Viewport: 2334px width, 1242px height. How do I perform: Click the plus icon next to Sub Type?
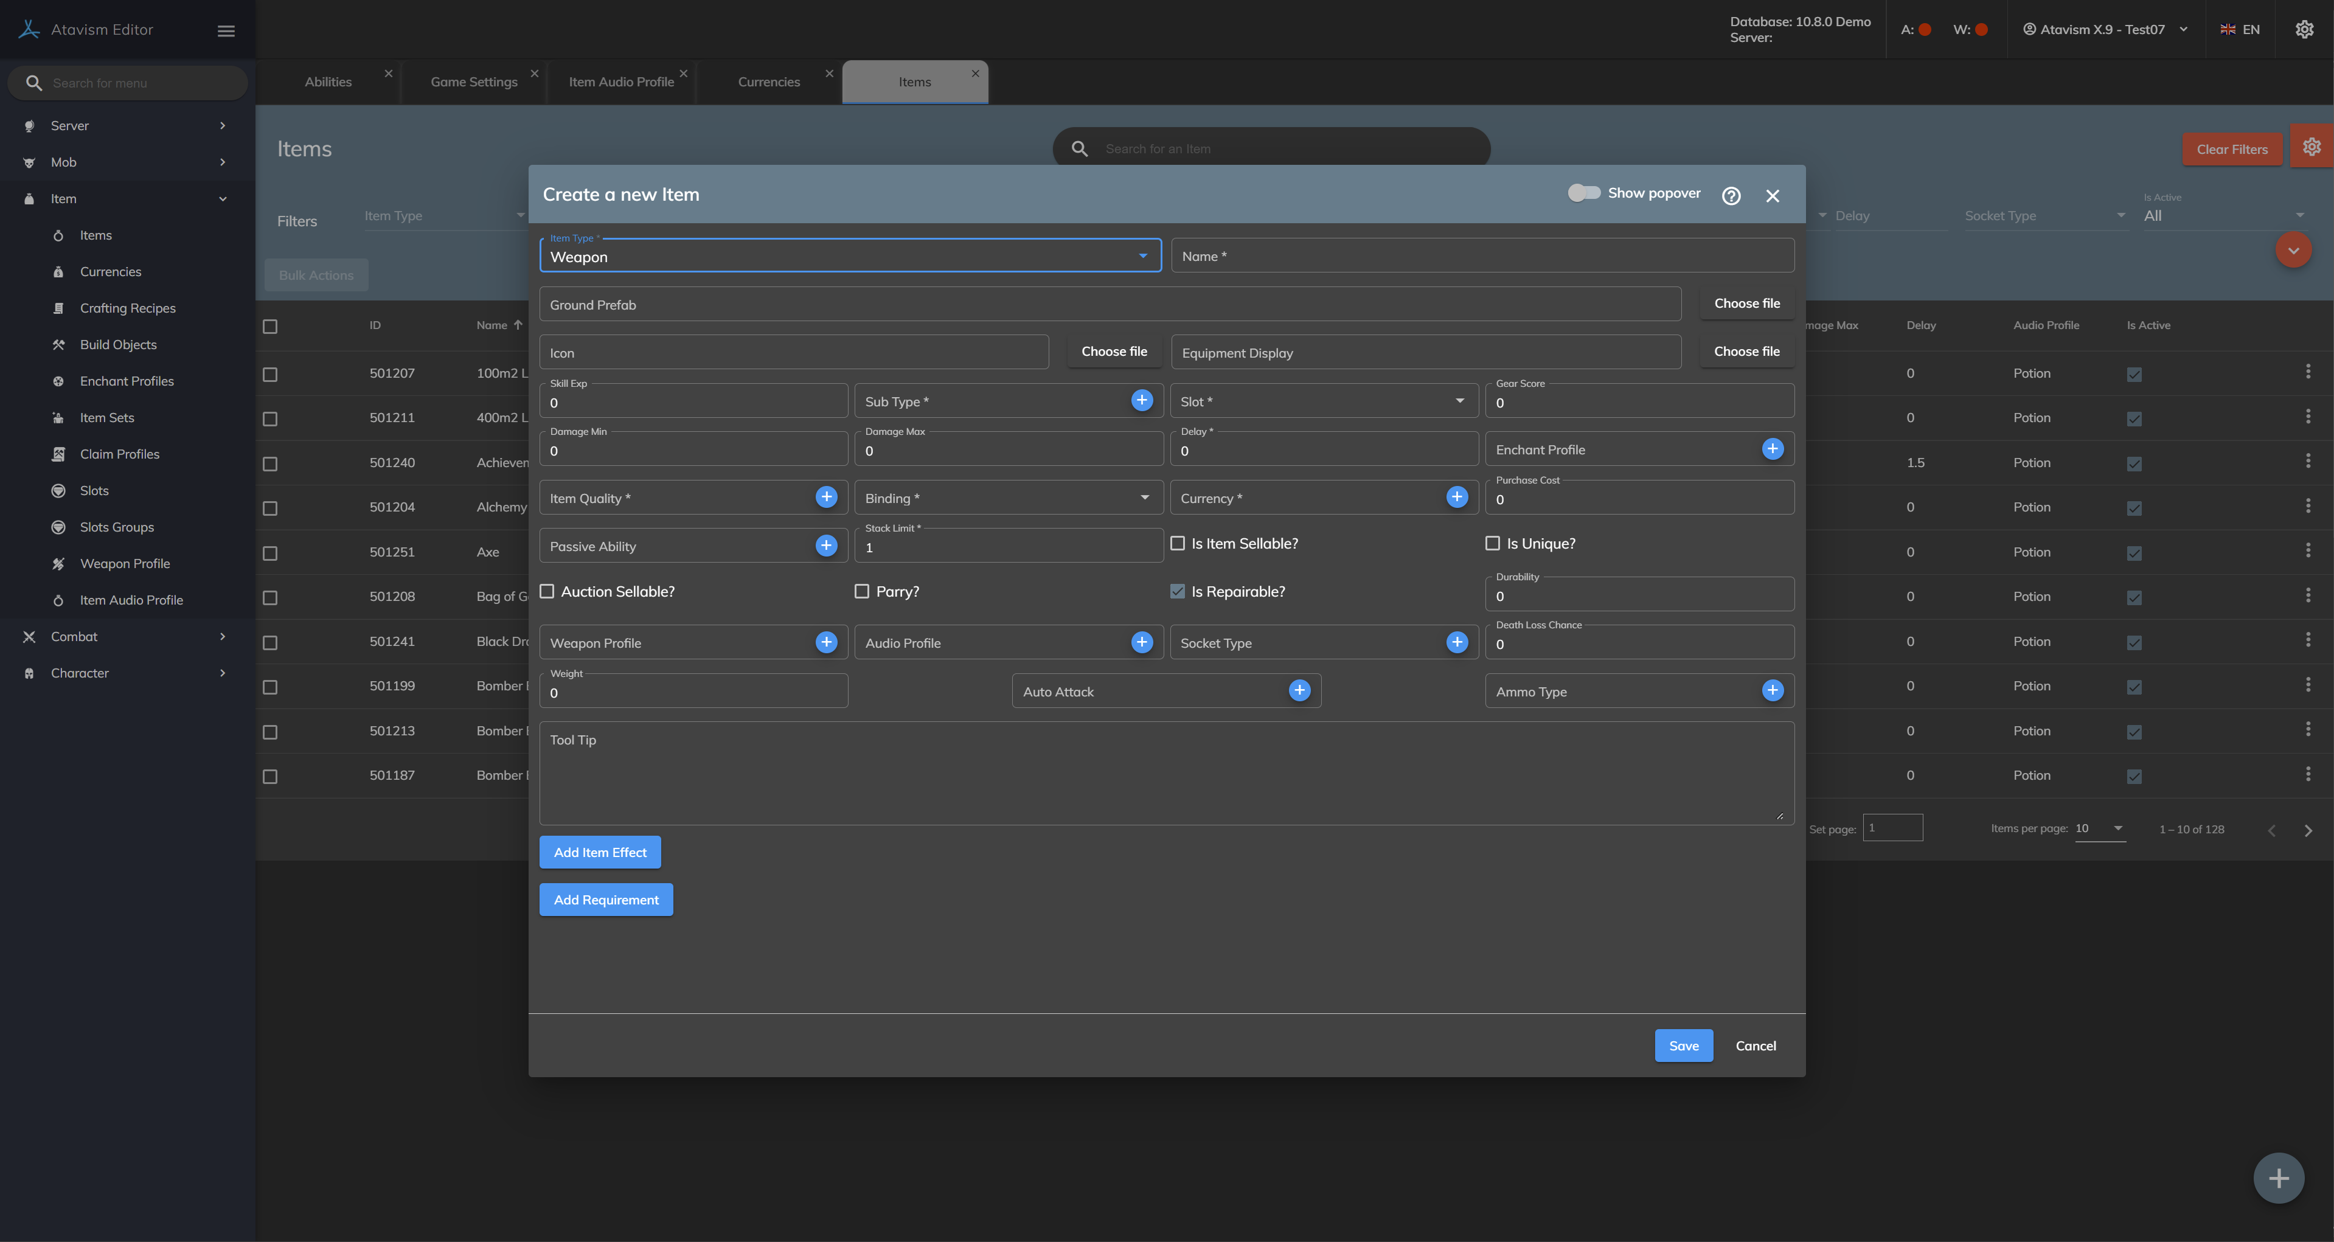[1142, 400]
